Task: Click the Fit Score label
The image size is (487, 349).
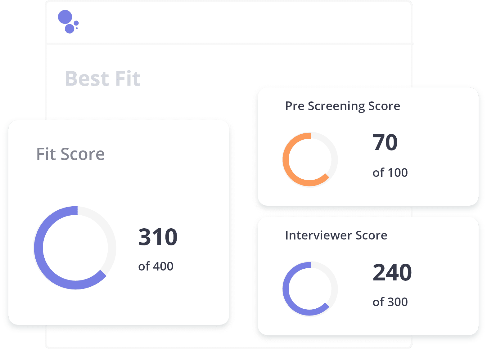Action: [70, 154]
